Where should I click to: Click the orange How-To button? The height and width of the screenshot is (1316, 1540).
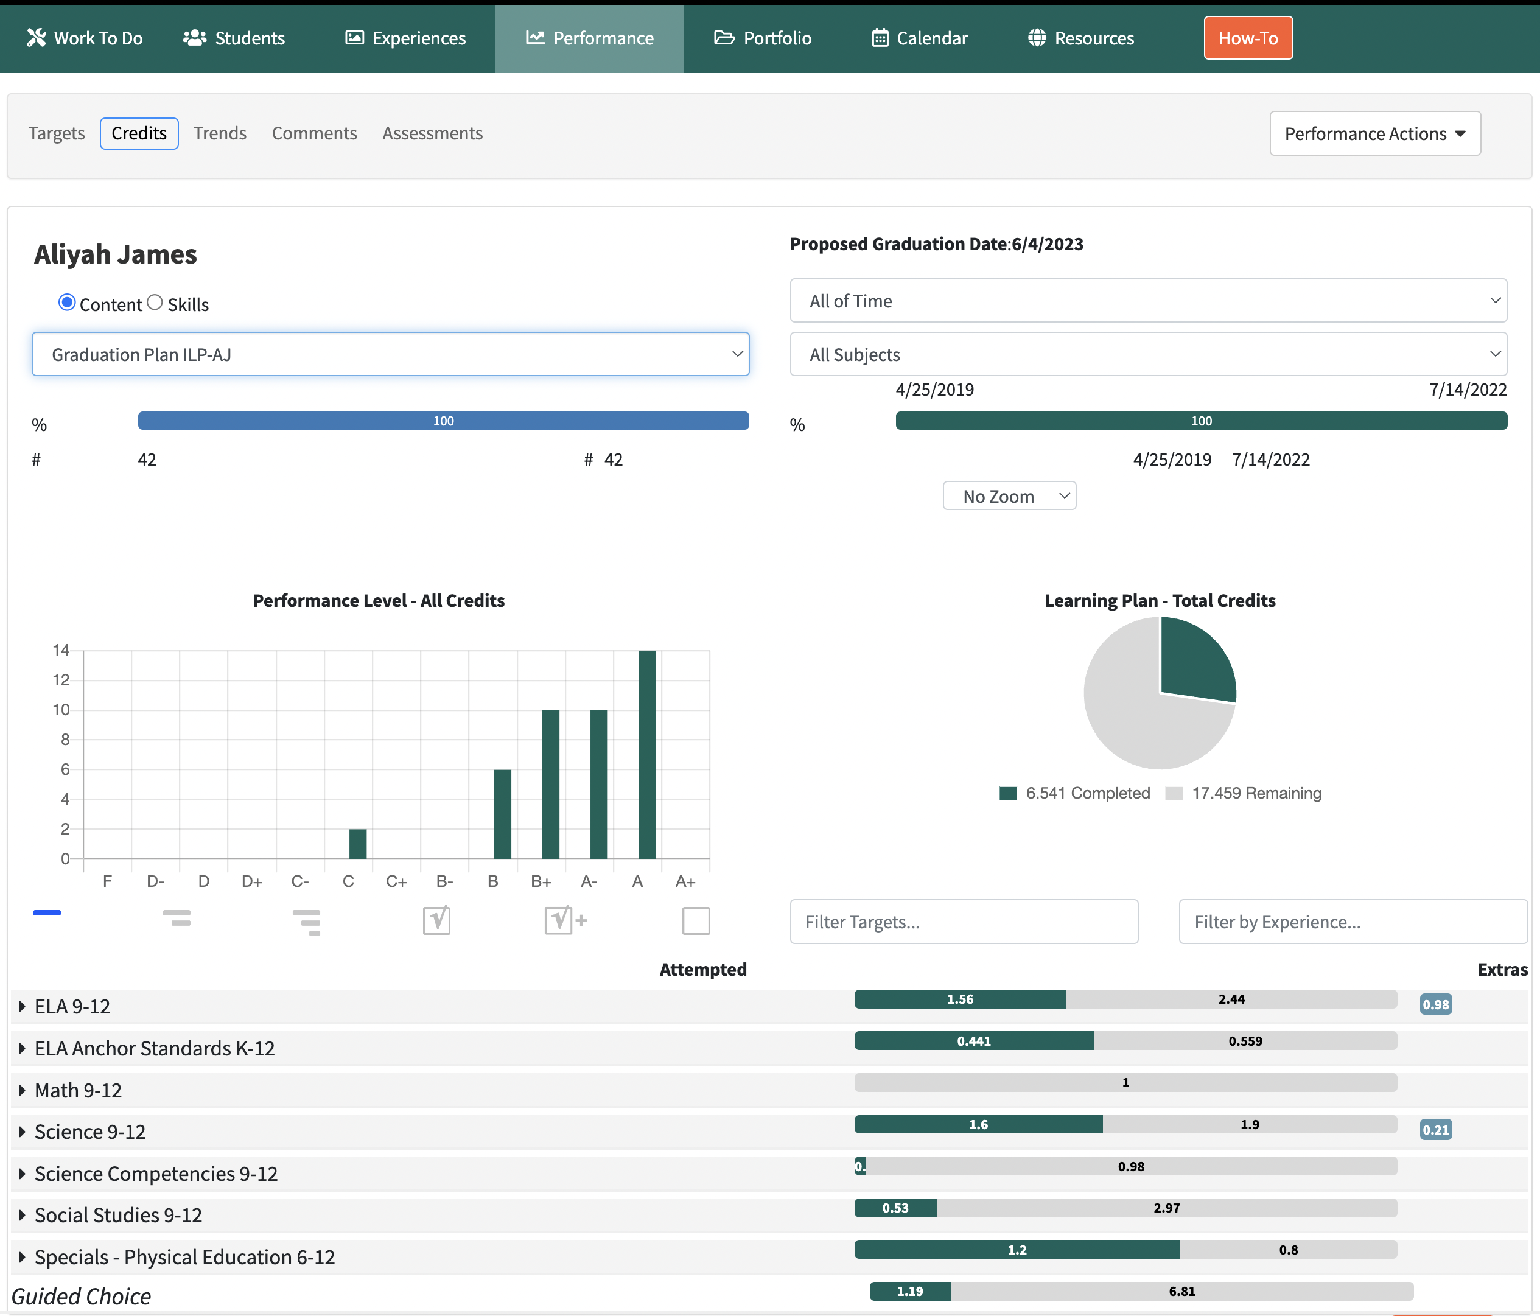point(1247,38)
